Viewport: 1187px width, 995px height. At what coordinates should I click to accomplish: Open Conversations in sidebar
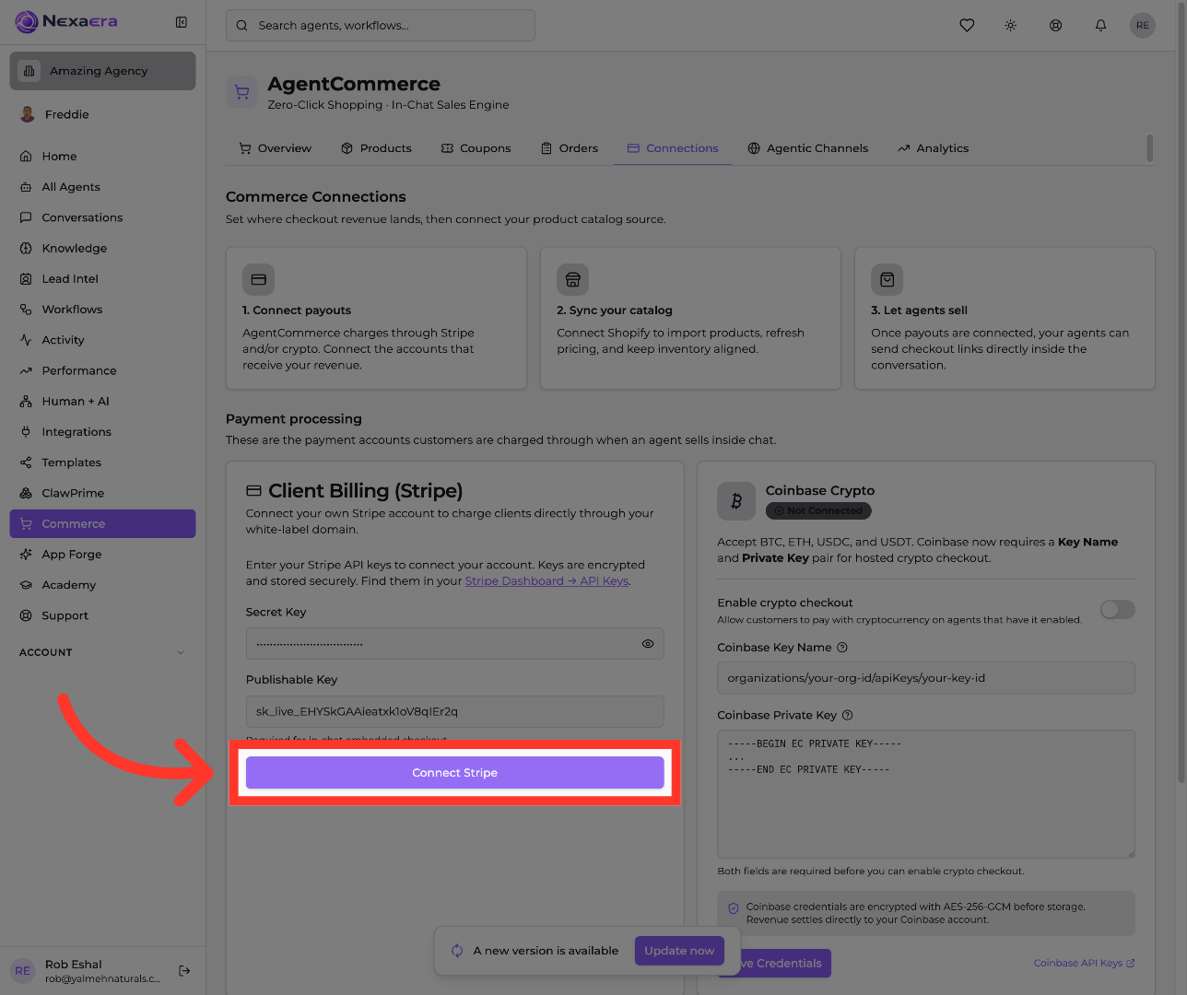102,217
